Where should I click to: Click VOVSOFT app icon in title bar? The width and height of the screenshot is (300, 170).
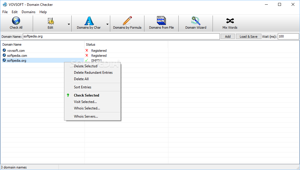[5, 4]
